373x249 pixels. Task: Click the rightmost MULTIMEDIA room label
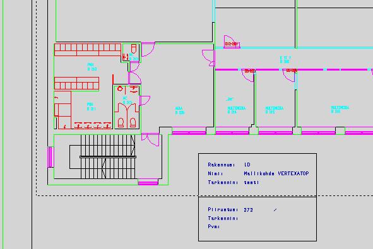coord(340,109)
